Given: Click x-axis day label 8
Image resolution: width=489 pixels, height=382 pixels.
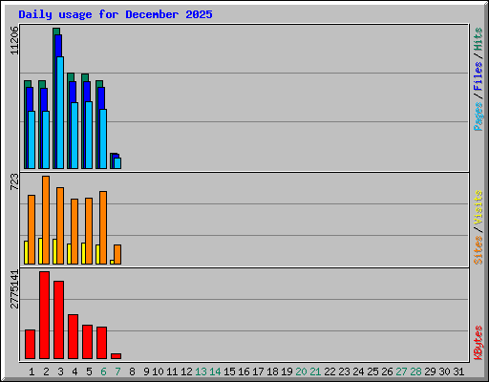Looking at the screenshot, I should click(x=132, y=371).
